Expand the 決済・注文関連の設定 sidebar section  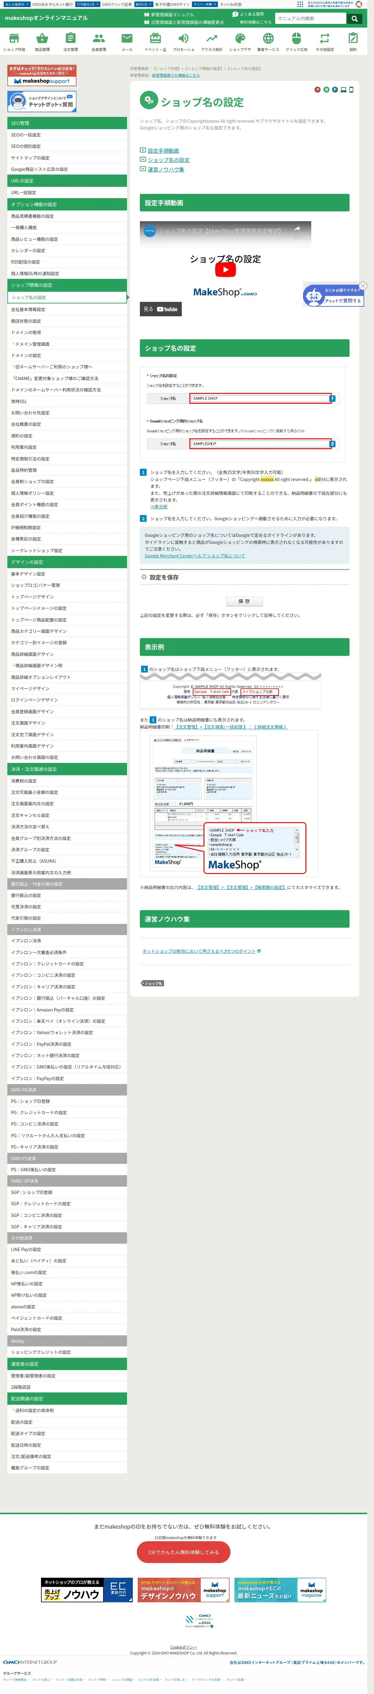67,769
